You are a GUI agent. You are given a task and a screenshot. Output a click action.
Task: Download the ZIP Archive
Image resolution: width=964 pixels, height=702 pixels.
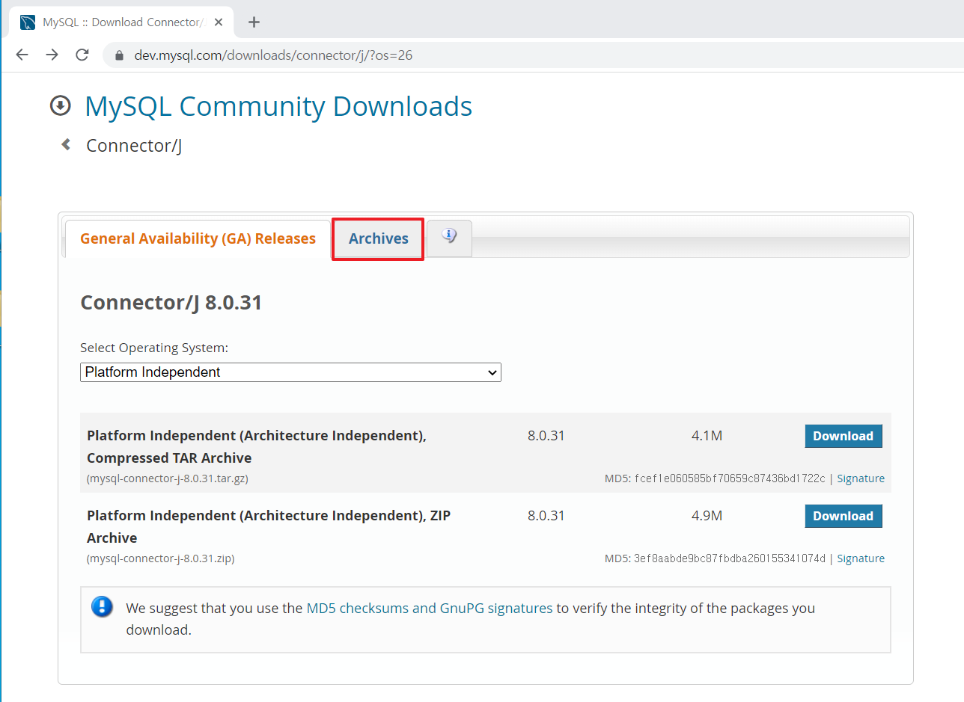tap(843, 516)
